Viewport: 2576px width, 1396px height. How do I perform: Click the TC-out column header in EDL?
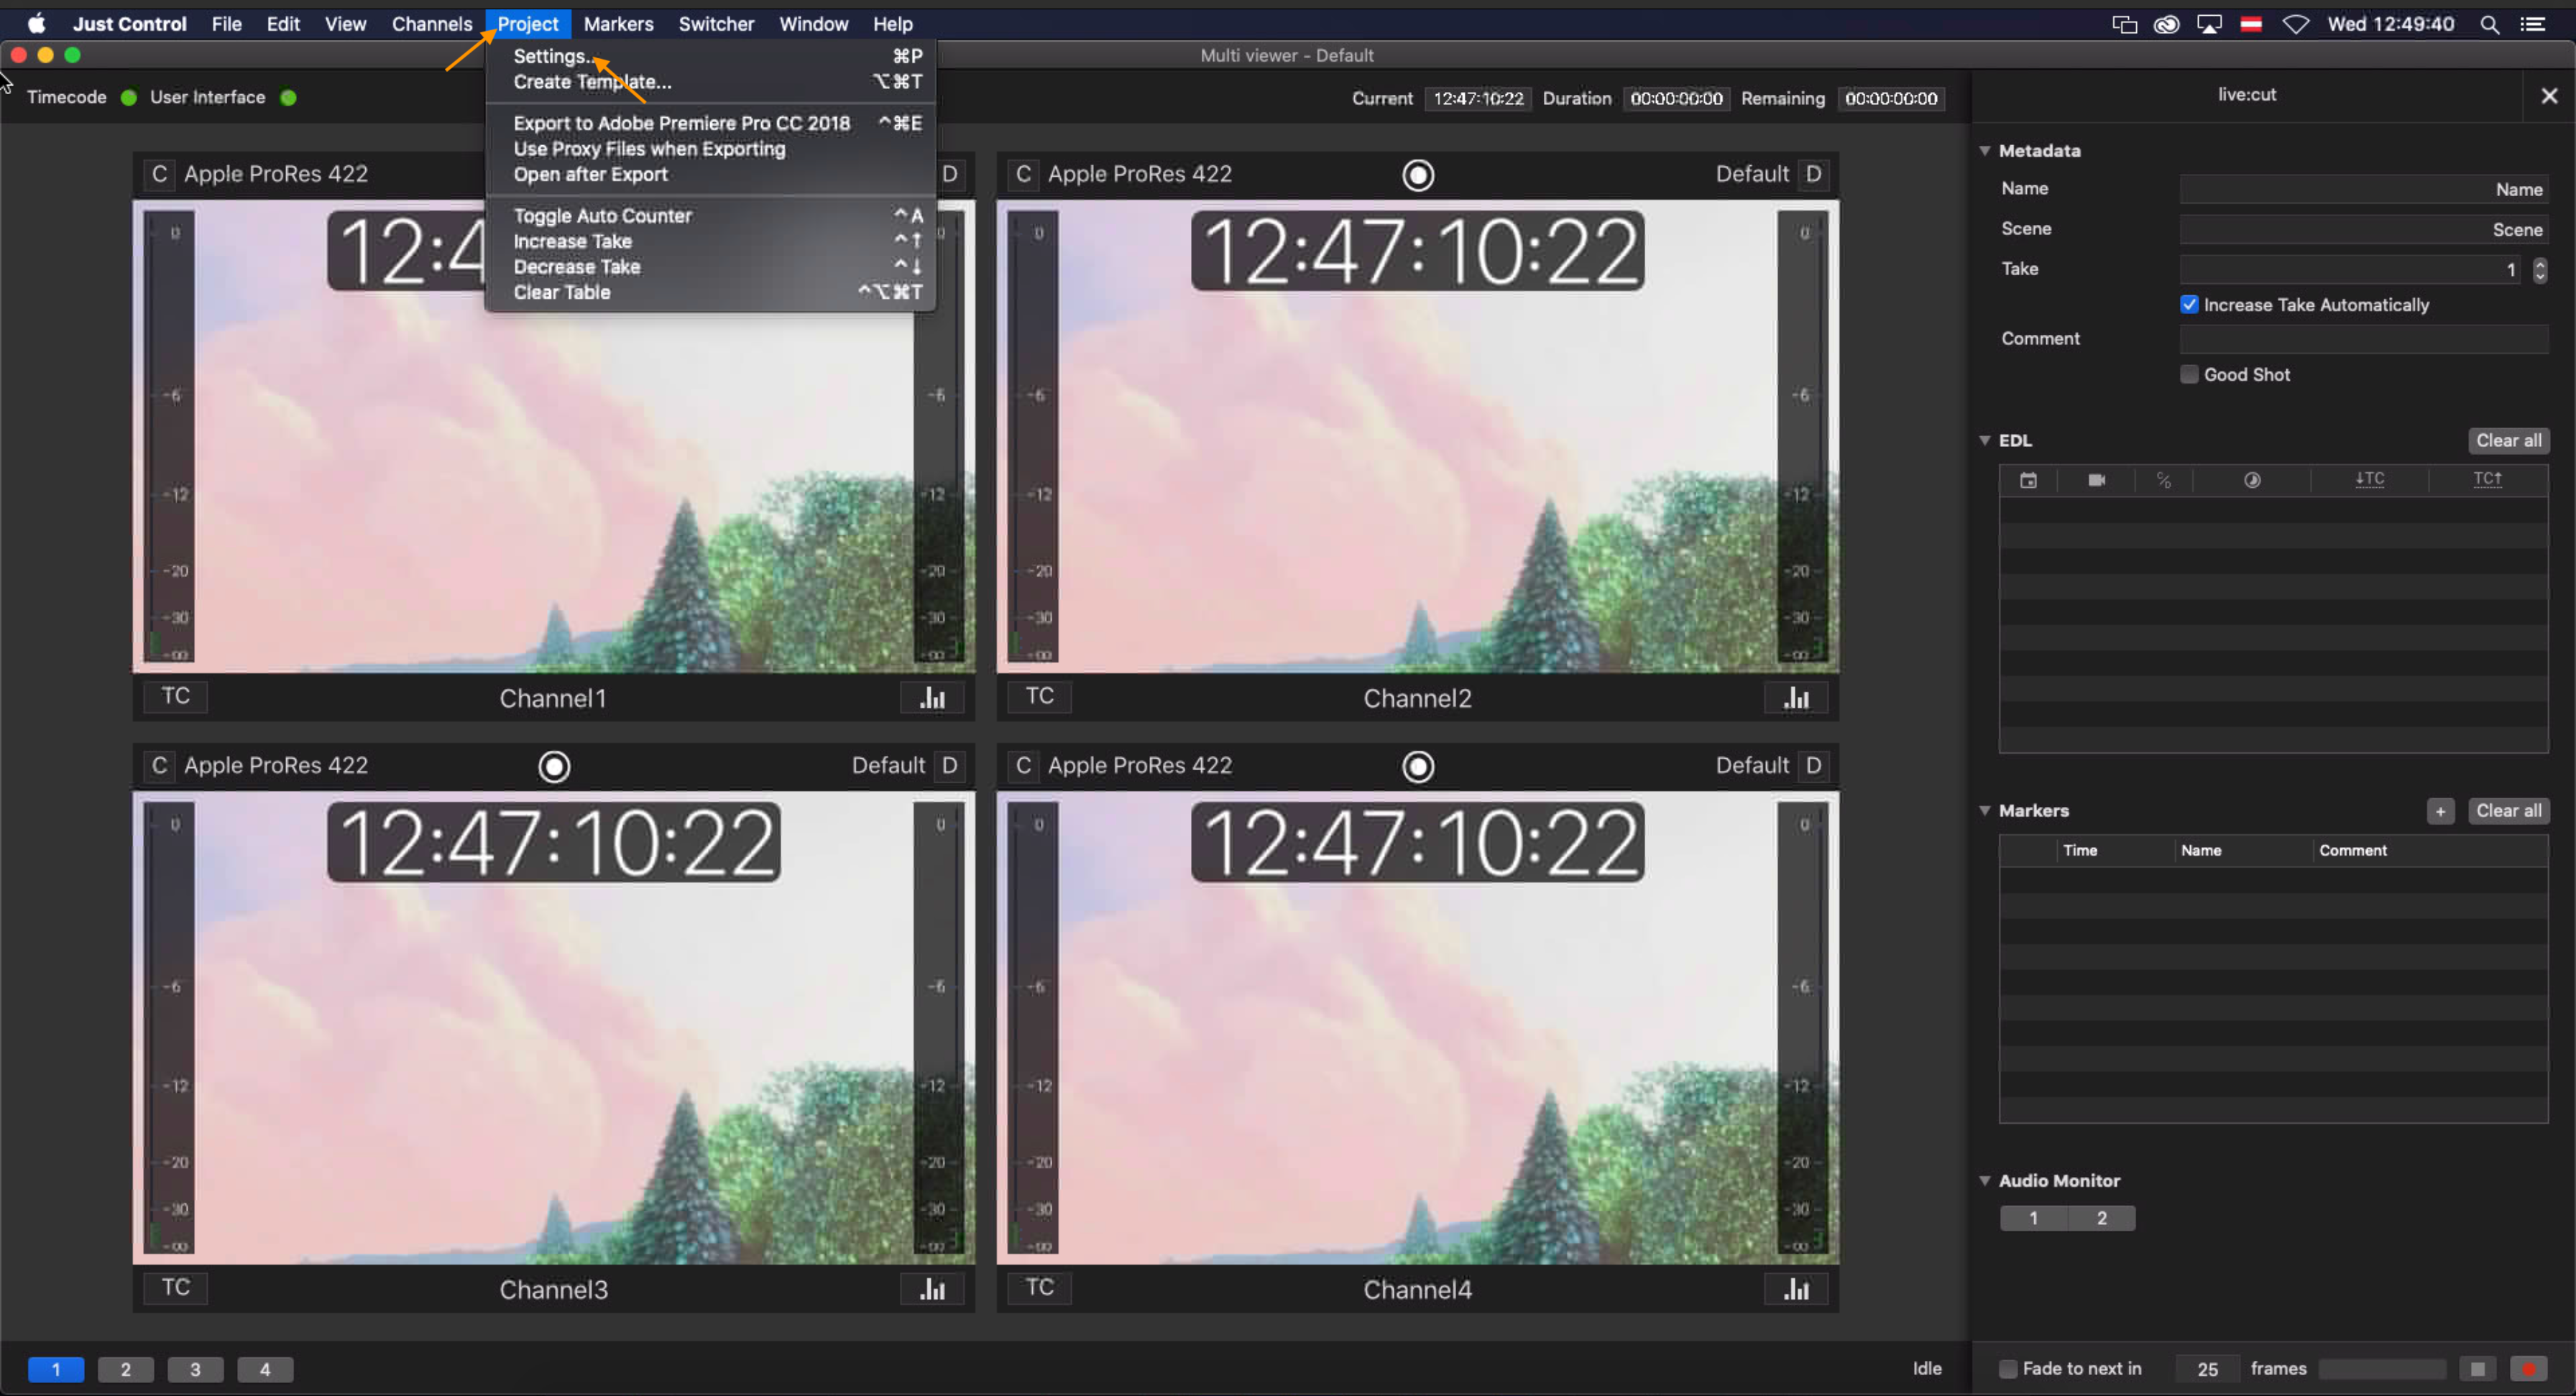(x=2487, y=479)
